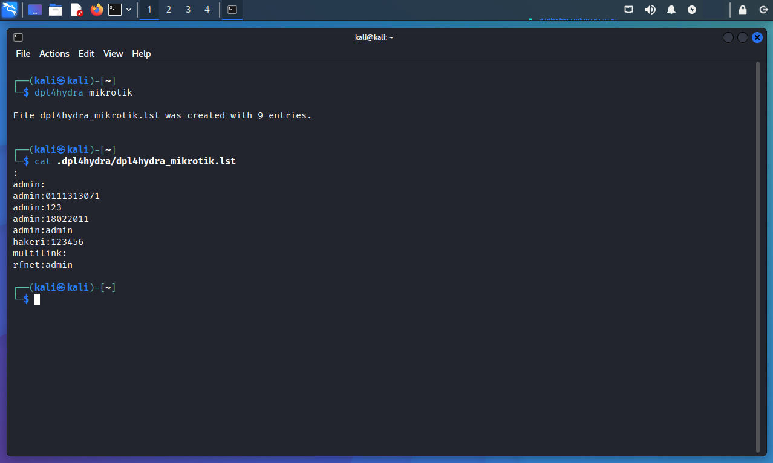Screen dimensions: 773x463
Task: Open the Edit menu
Action: tap(86, 54)
